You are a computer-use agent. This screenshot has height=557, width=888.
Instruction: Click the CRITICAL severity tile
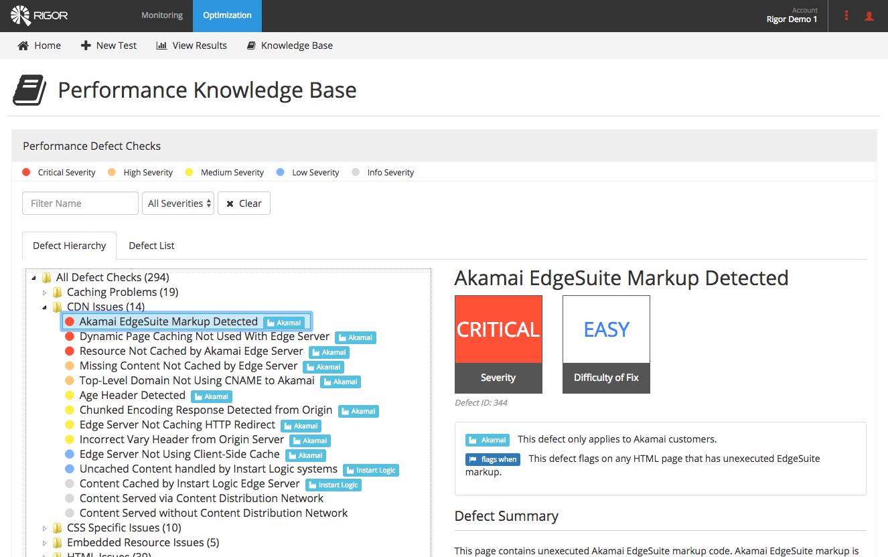click(x=498, y=344)
